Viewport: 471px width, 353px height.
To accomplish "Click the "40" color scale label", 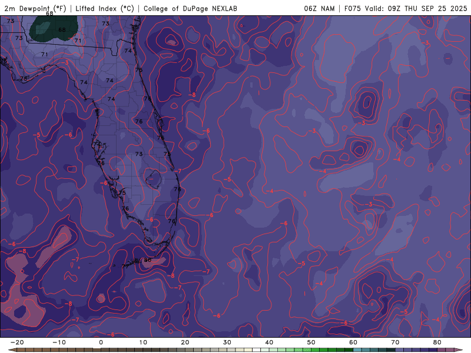I will point(269,342).
